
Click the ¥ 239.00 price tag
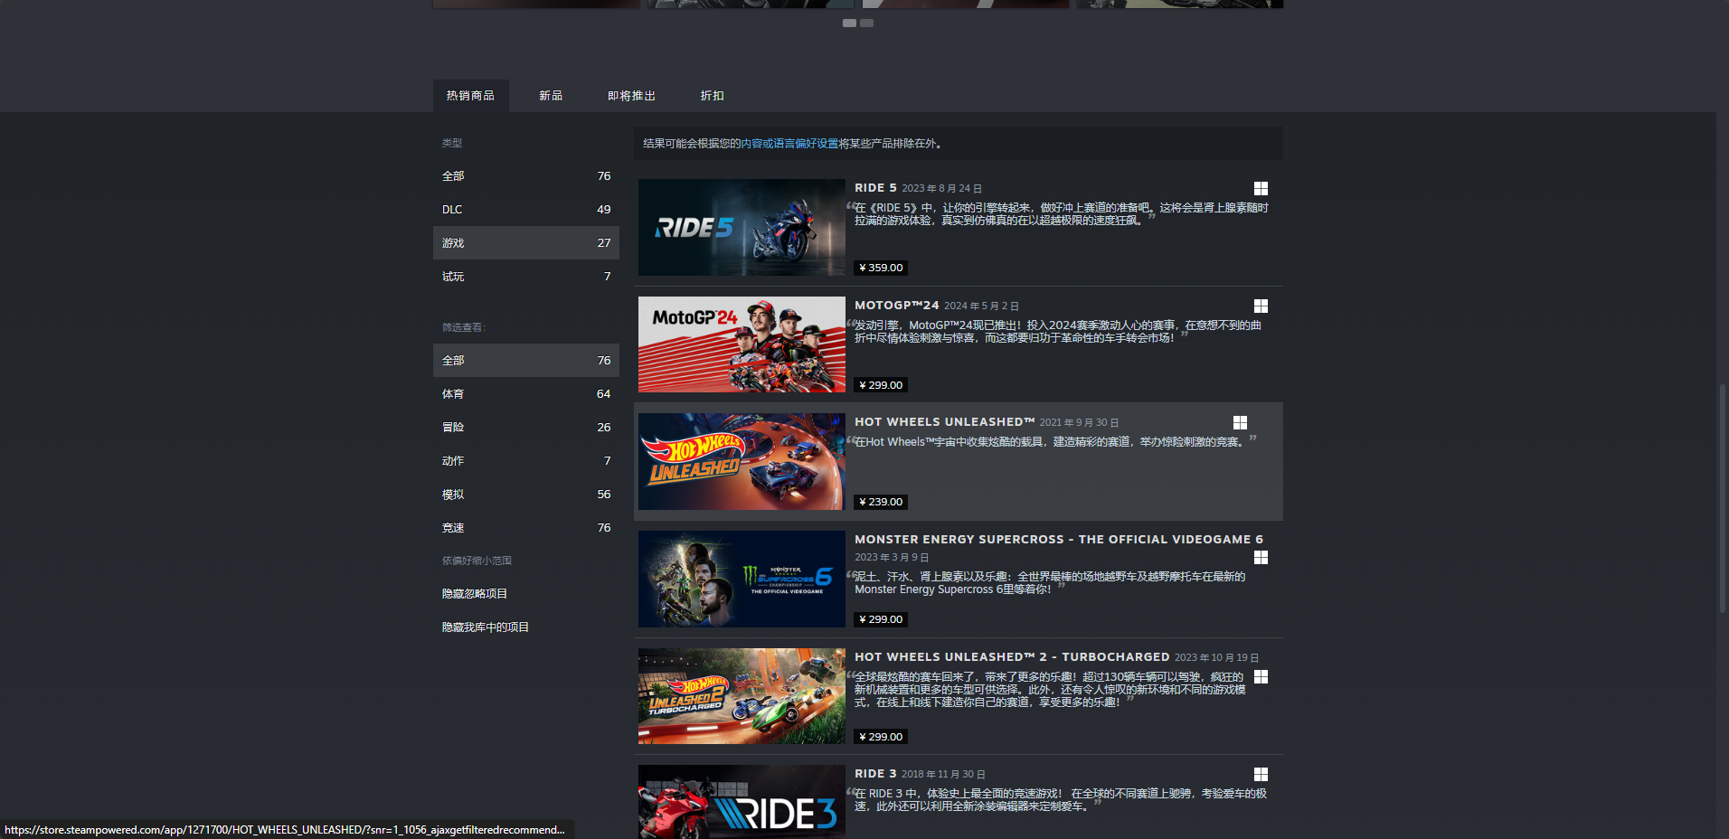click(x=881, y=502)
